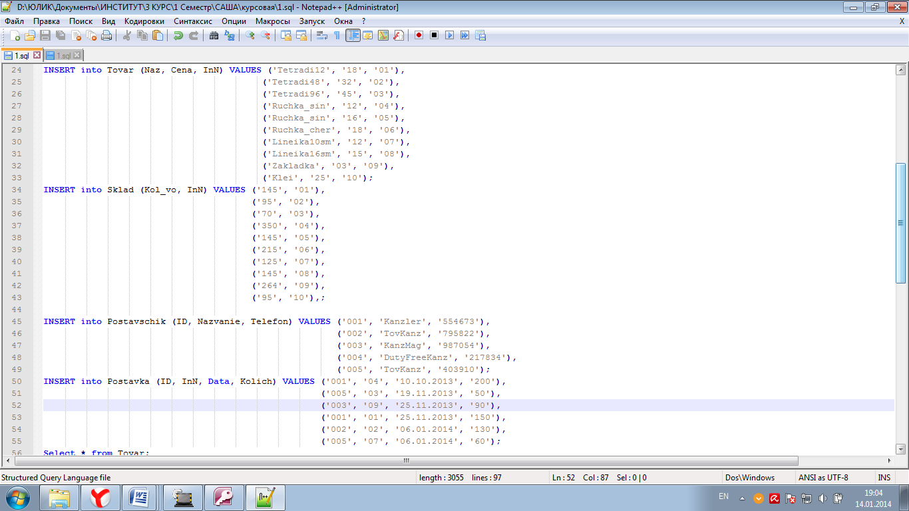Open the EN language selector in taskbar
This screenshot has height=511, width=909.
coord(723,496)
